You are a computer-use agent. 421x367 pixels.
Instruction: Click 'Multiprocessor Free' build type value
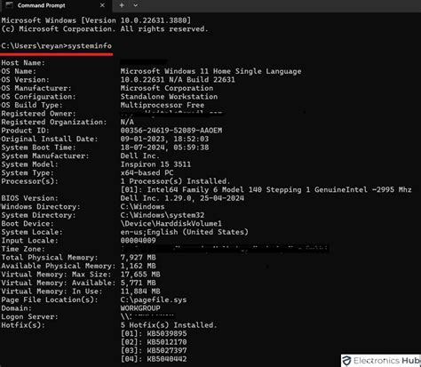click(x=163, y=105)
